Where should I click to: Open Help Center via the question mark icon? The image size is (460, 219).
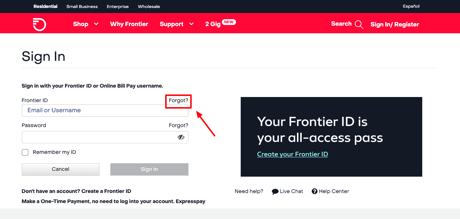pyautogui.click(x=314, y=191)
